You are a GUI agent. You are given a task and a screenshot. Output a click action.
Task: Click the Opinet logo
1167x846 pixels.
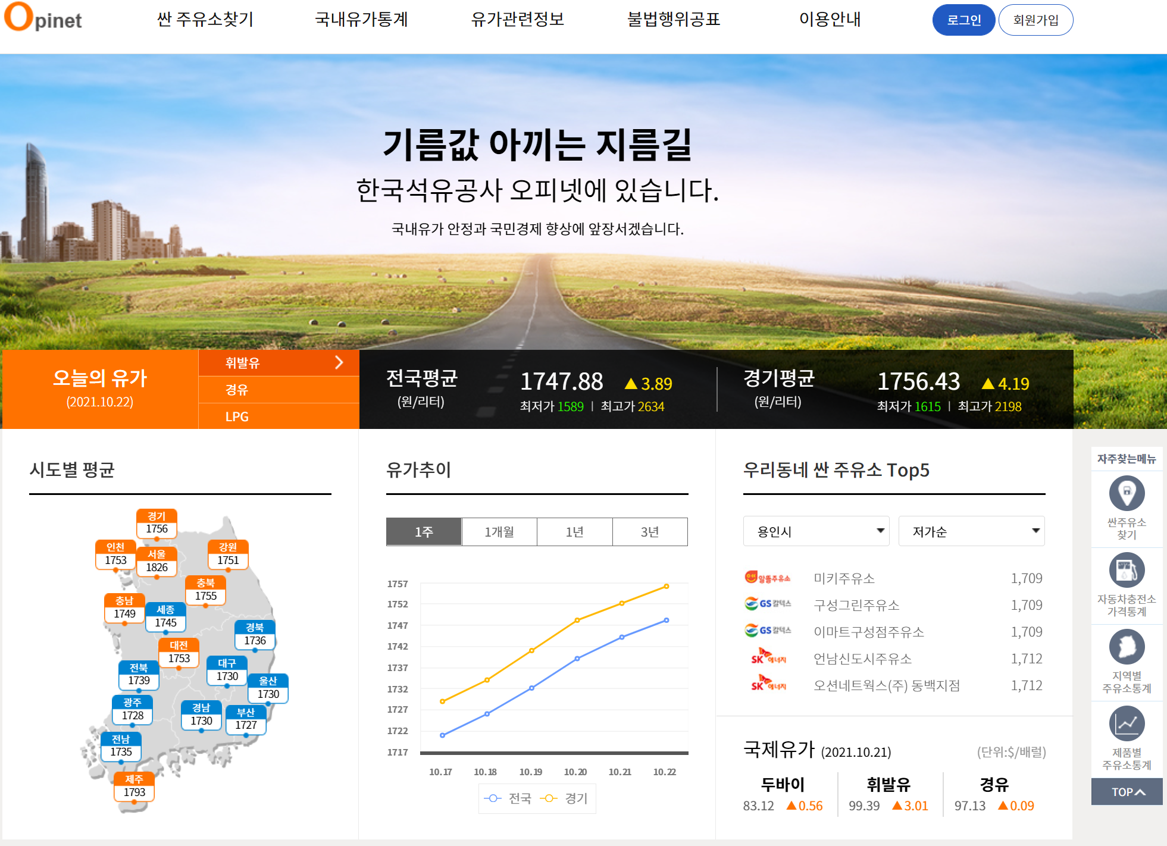point(43,18)
